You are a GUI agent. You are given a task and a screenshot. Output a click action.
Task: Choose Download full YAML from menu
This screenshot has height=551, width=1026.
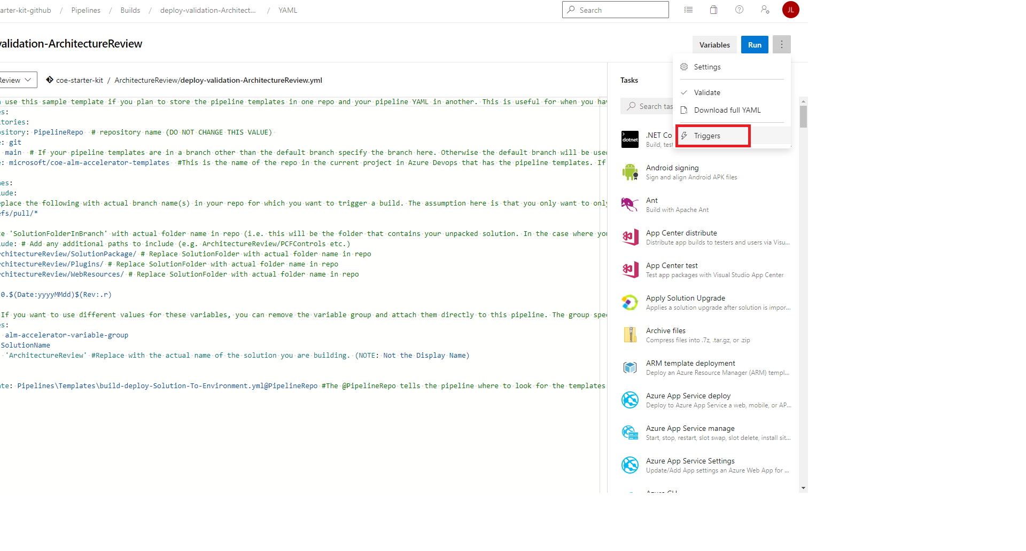[727, 110]
